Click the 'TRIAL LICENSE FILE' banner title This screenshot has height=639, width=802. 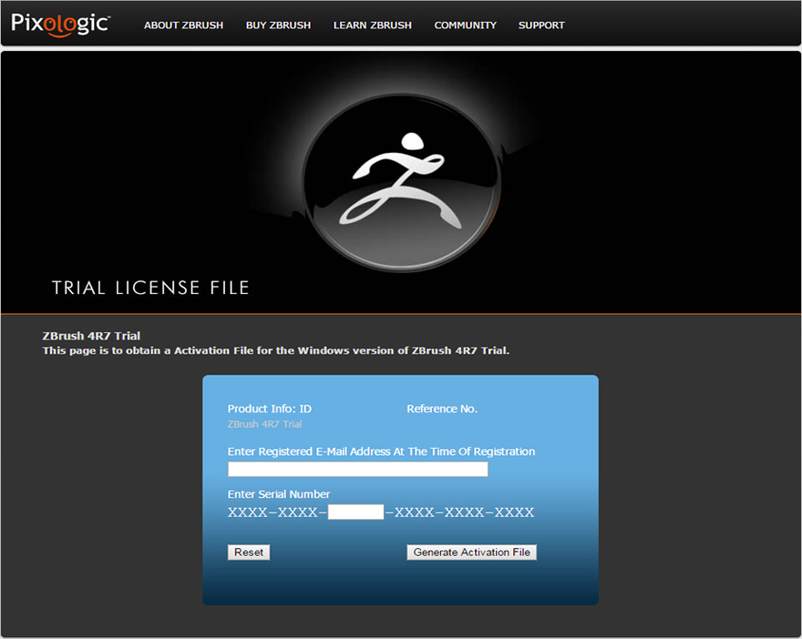coord(150,288)
